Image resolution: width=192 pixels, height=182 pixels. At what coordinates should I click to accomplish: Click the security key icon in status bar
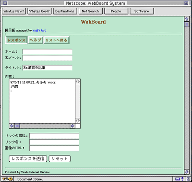(x=7, y=179)
